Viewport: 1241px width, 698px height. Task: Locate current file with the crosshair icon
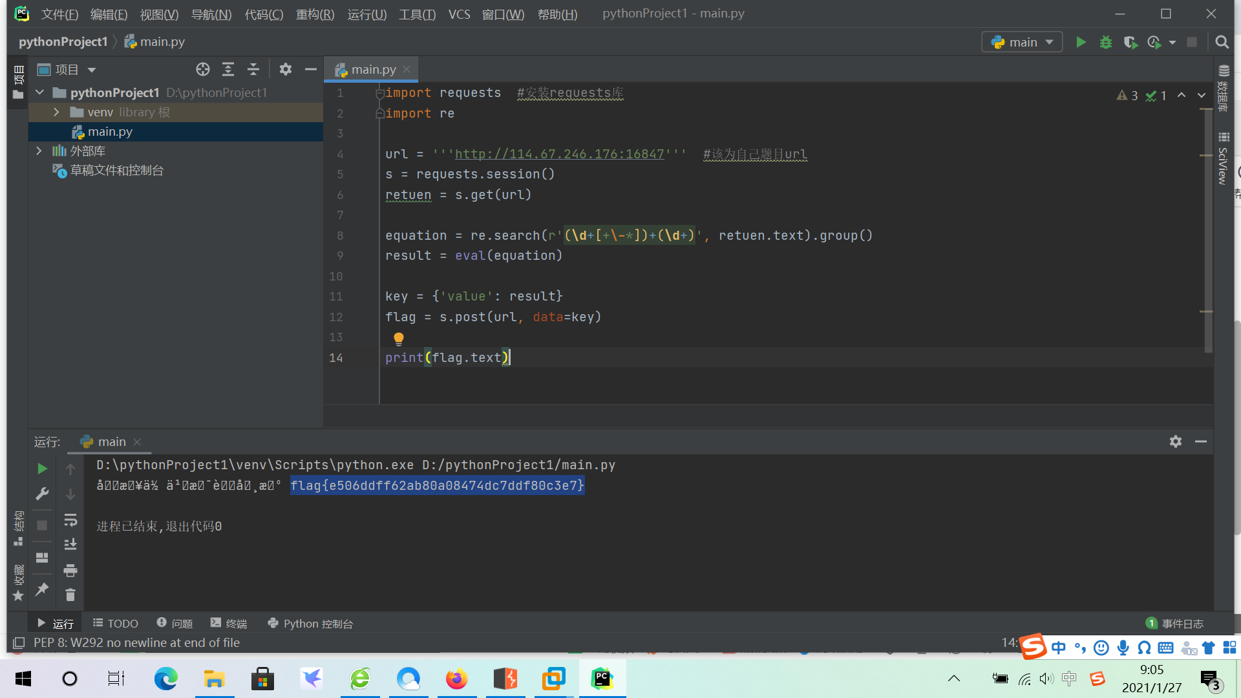coord(203,69)
